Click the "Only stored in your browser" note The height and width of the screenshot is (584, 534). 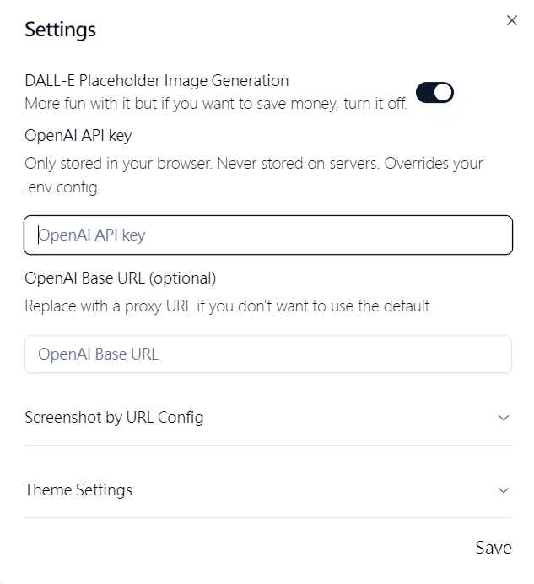[x=253, y=163]
